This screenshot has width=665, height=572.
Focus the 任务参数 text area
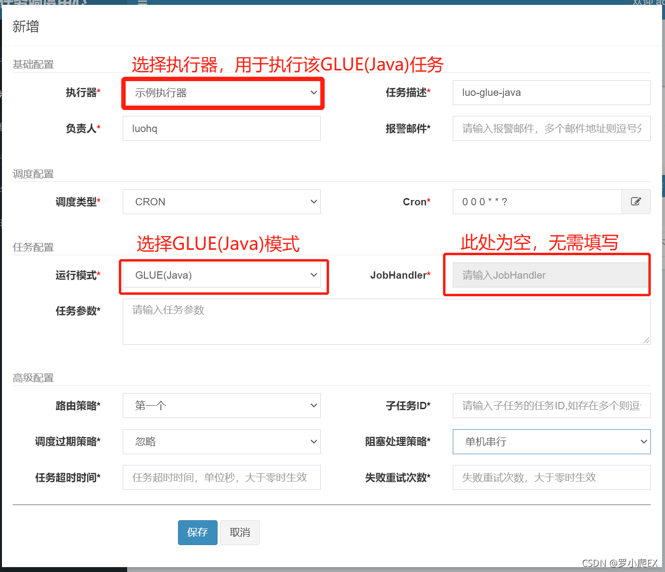pos(386,322)
